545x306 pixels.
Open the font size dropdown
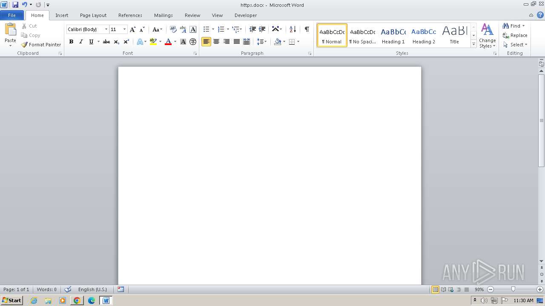[124, 29]
